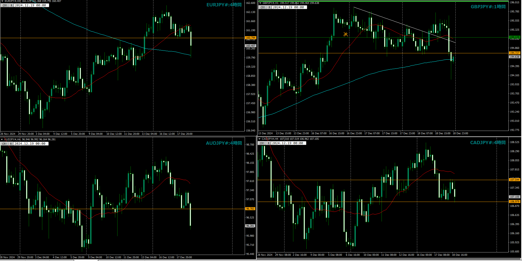The width and height of the screenshot is (522, 261).
Task: Click the date field on AUDJPY chart
Action: (x=31, y=144)
